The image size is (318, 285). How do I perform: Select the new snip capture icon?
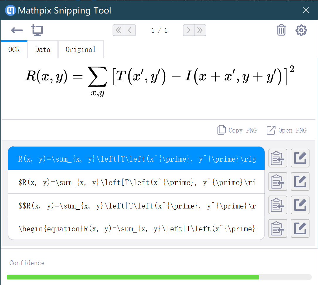click(x=37, y=30)
